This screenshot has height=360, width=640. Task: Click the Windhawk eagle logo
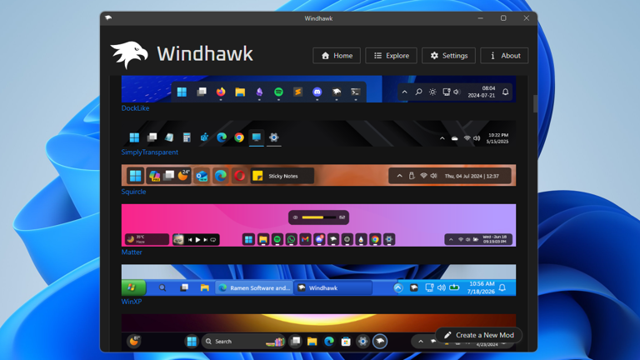pos(129,54)
